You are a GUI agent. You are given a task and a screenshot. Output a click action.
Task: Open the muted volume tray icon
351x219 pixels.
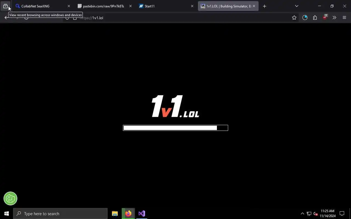(316, 214)
